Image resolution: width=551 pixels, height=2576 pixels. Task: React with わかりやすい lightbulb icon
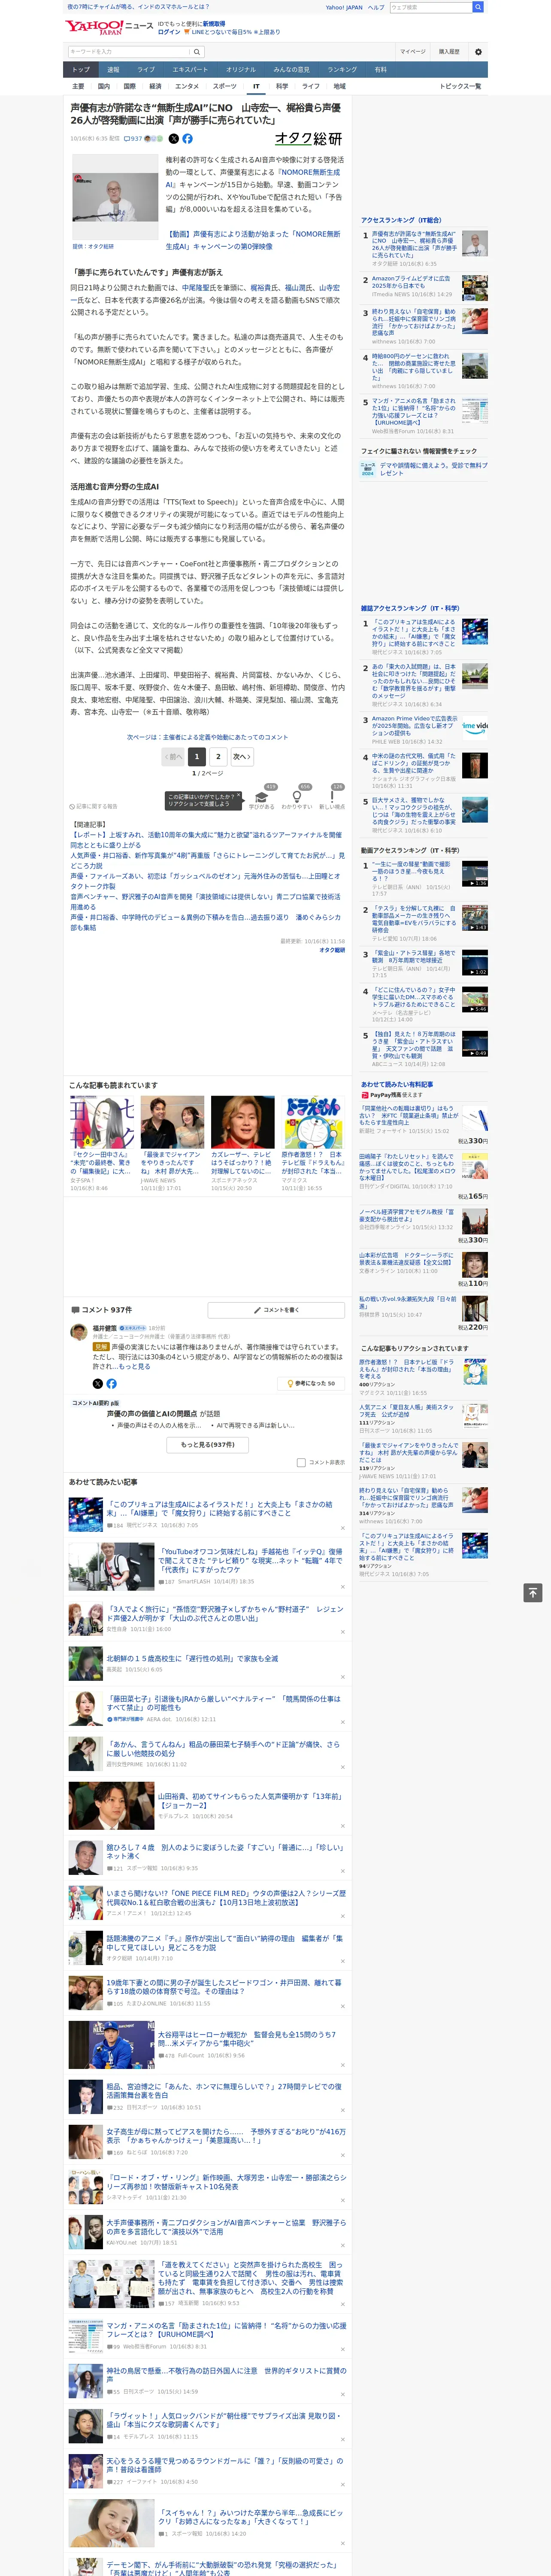297,796
